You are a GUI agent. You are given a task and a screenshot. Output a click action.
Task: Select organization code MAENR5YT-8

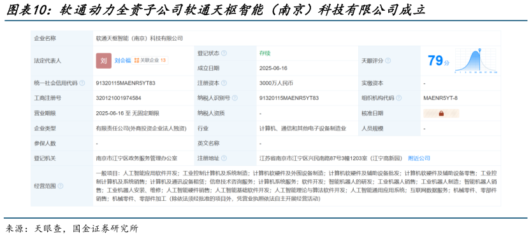click(x=440, y=98)
